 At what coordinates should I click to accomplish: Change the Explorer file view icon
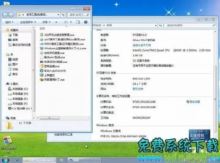[x=66, y=22]
